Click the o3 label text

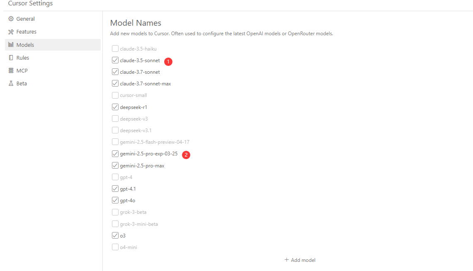(x=123, y=235)
